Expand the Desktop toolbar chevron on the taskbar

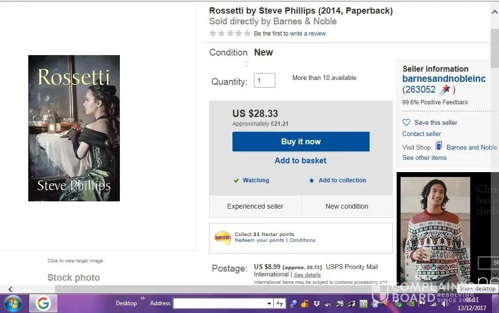pos(143,298)
